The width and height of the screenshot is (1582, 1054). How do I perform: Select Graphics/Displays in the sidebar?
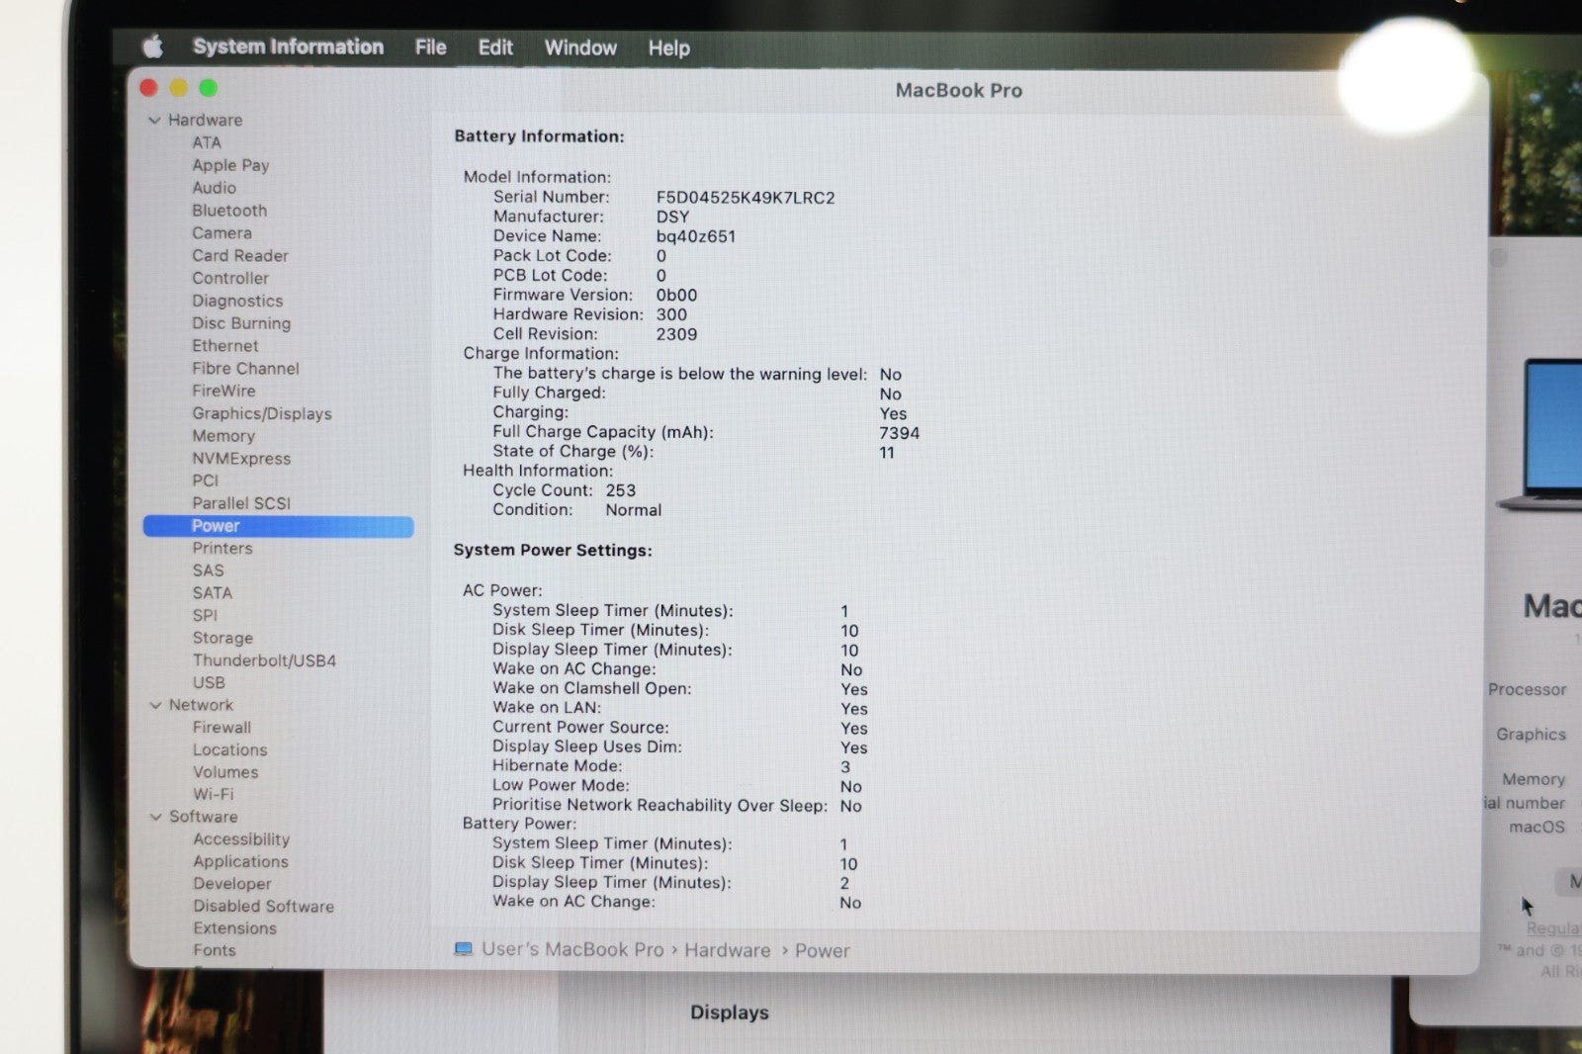pyautogui.click(x=262, y=413)
